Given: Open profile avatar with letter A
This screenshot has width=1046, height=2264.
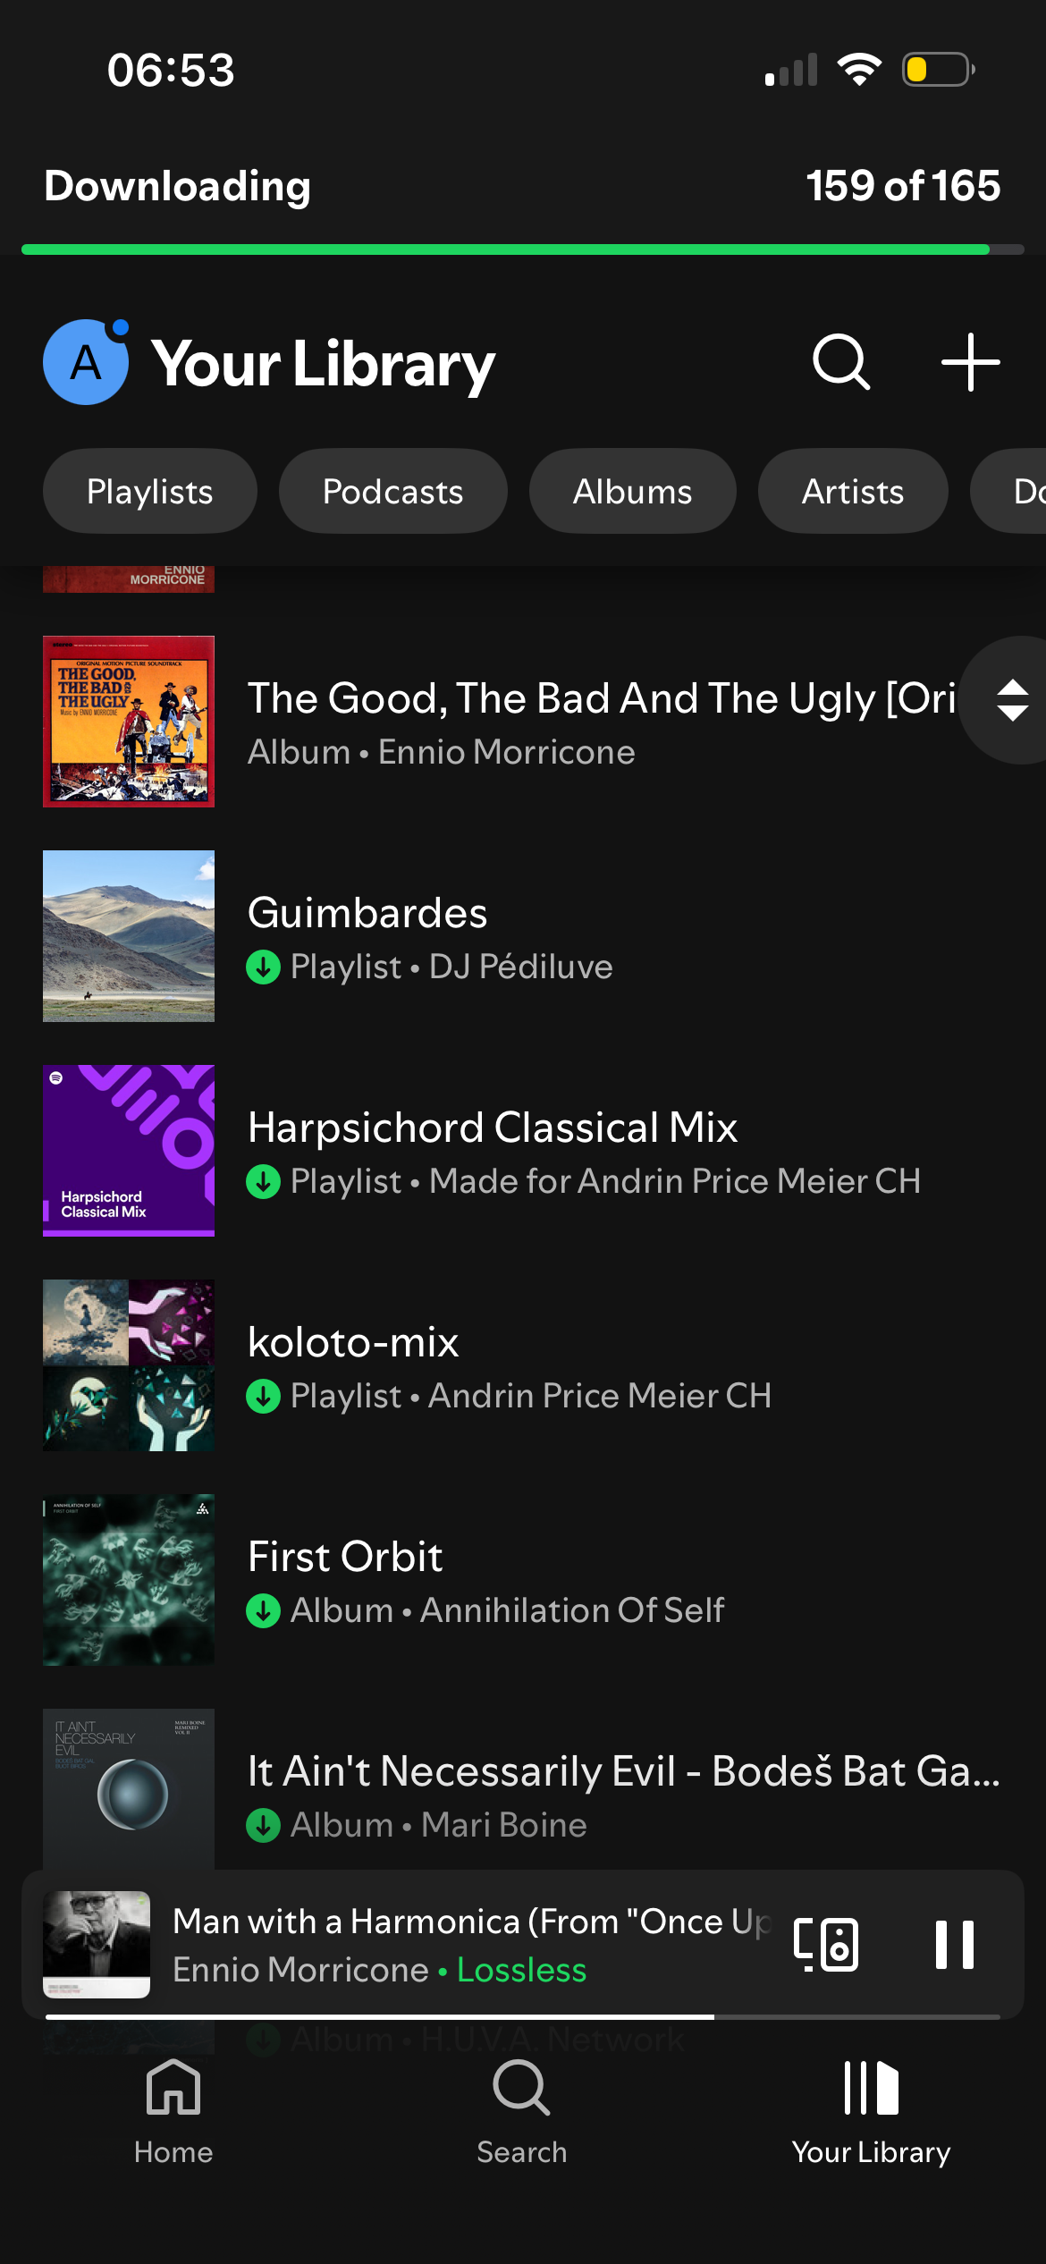Looking at the screenshot, I should click(x=86, y=362).
